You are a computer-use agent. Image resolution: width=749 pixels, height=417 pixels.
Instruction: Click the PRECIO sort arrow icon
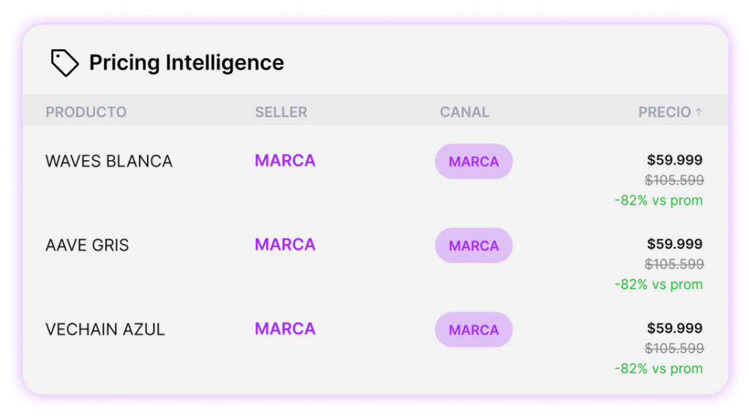699,112
